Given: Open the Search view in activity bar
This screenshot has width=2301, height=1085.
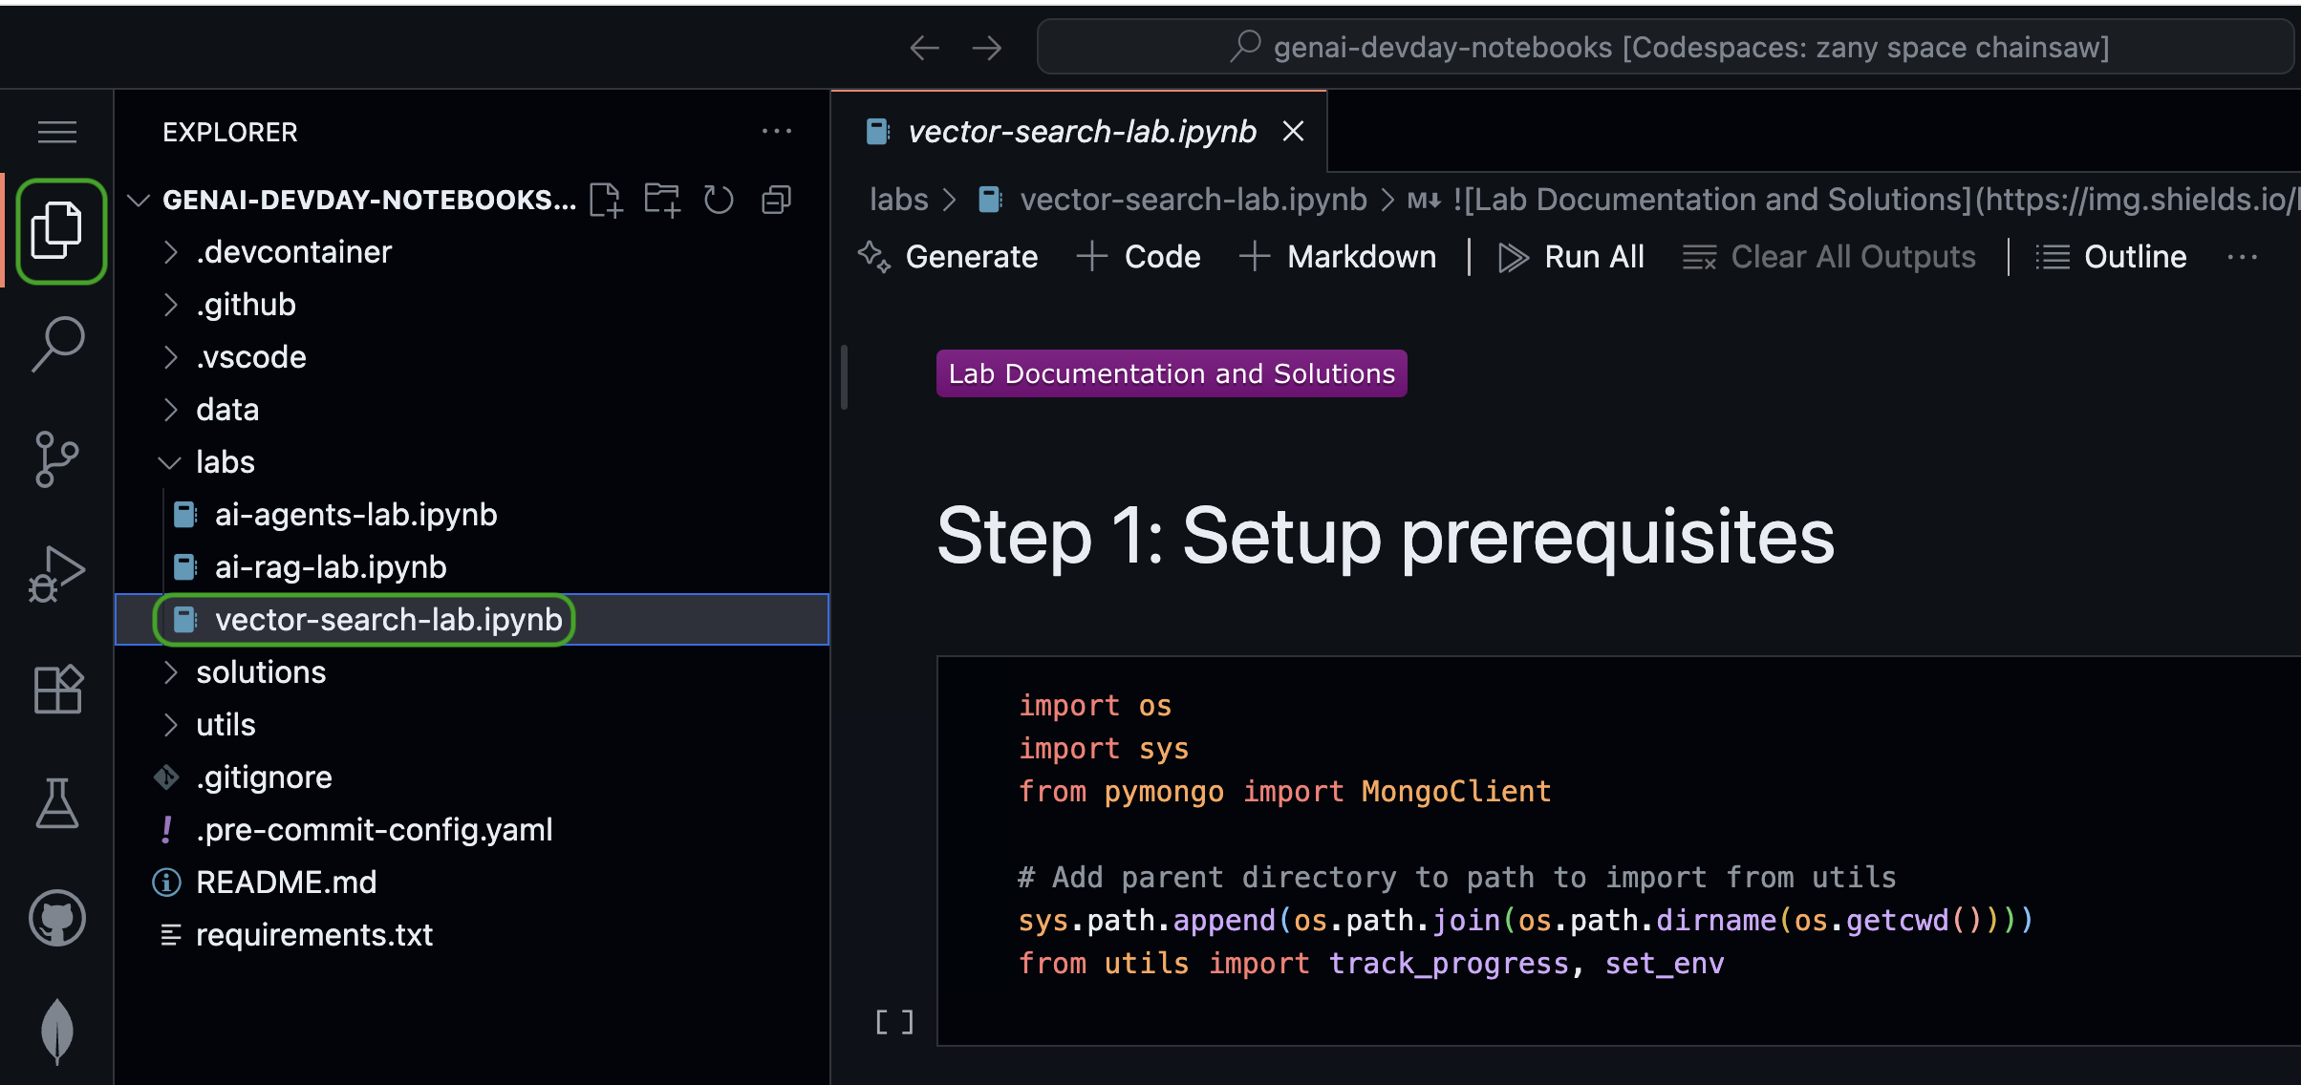Looking at the screenshot, I should pos(57,344).
